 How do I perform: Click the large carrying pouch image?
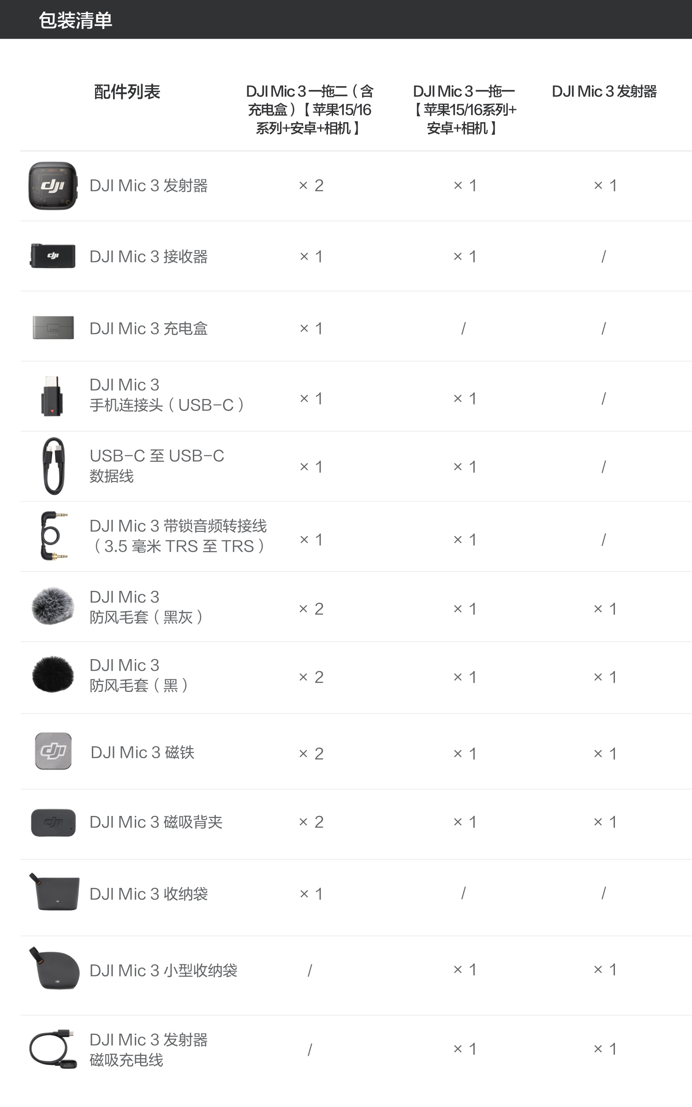54,892
